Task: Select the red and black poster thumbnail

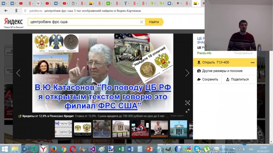Action: [140, 129]
